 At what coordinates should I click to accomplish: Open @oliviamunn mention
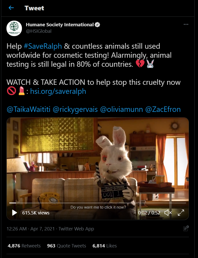pos(122,110)
